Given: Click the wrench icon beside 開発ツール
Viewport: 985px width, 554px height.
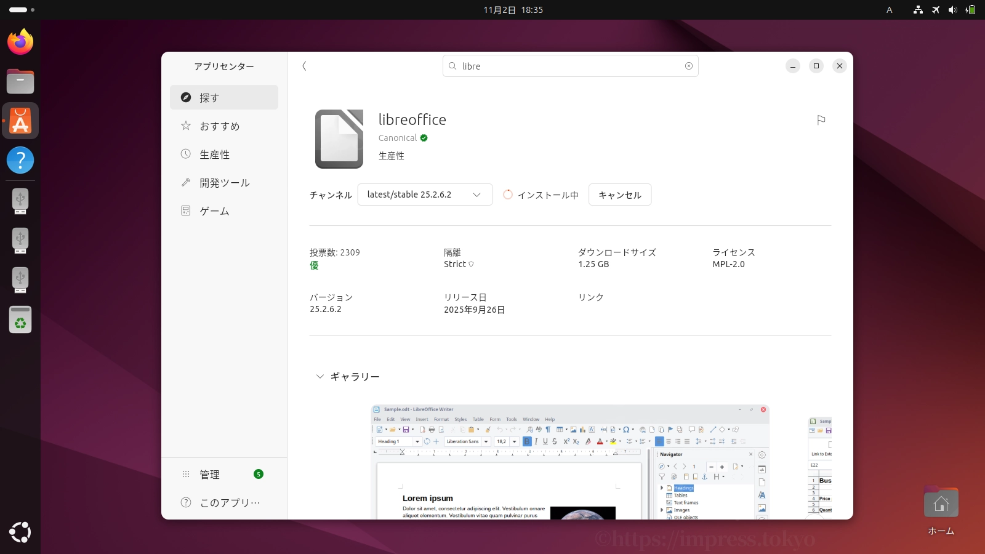Looking at the screenshot, I should (x=186, y=182).
